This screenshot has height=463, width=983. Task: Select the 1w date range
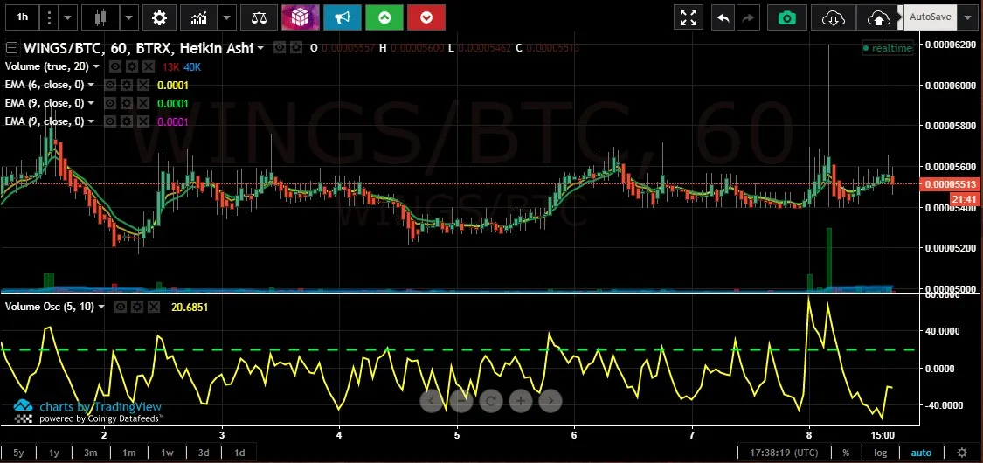[x=166, y=453]
